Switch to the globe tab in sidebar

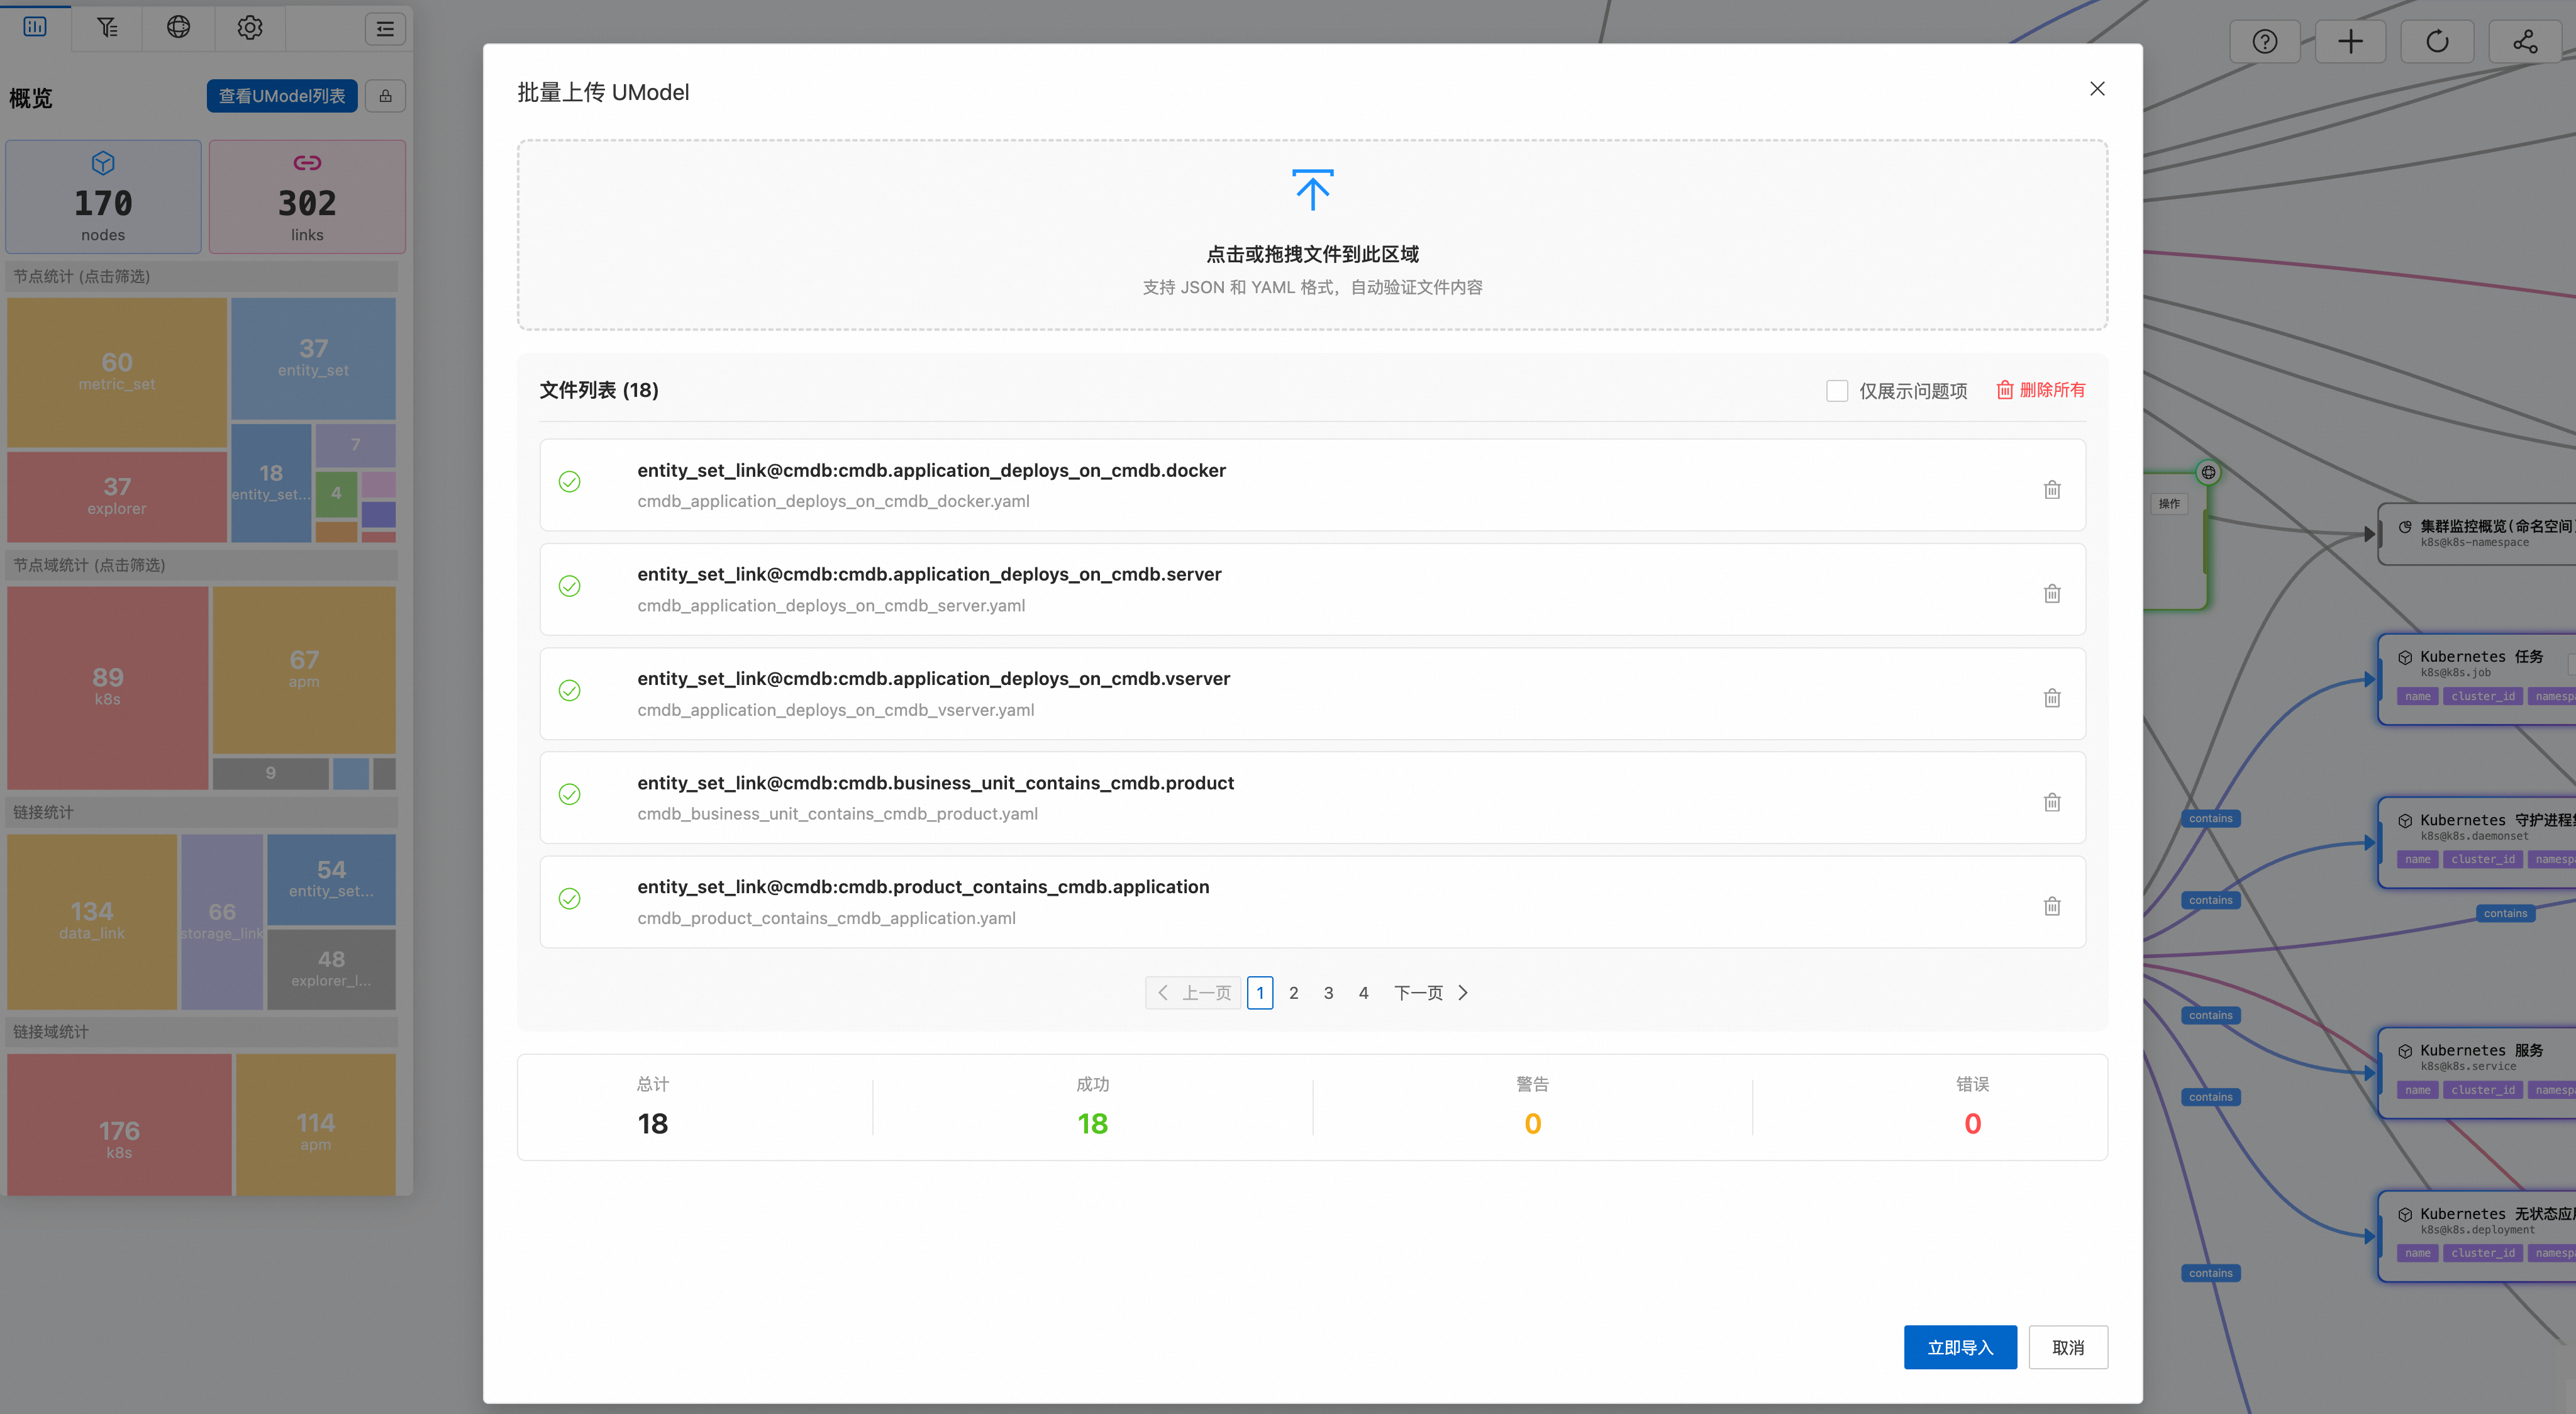click(x=178, y=27)
